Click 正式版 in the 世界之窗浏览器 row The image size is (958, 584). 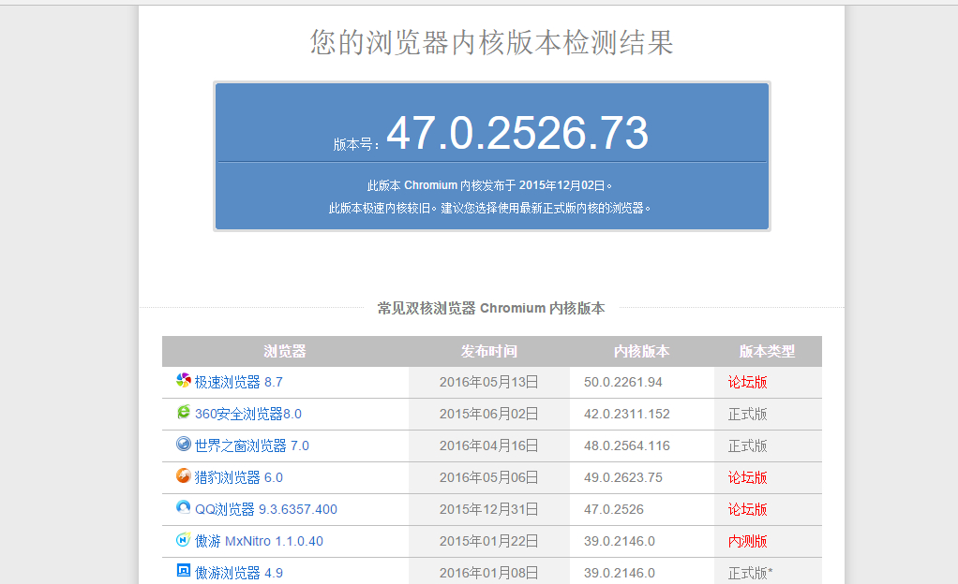[747, 446]
